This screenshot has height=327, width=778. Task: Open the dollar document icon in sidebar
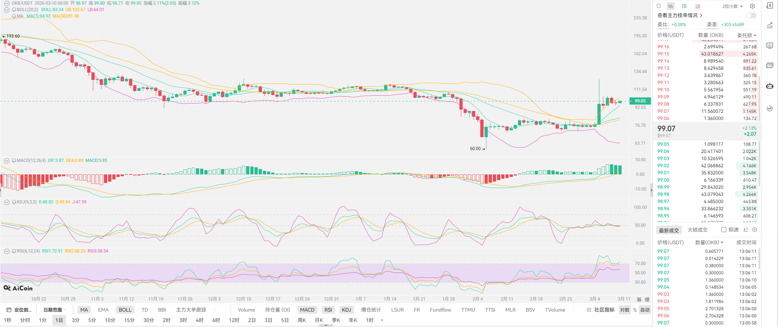click(x=770, y=6)
